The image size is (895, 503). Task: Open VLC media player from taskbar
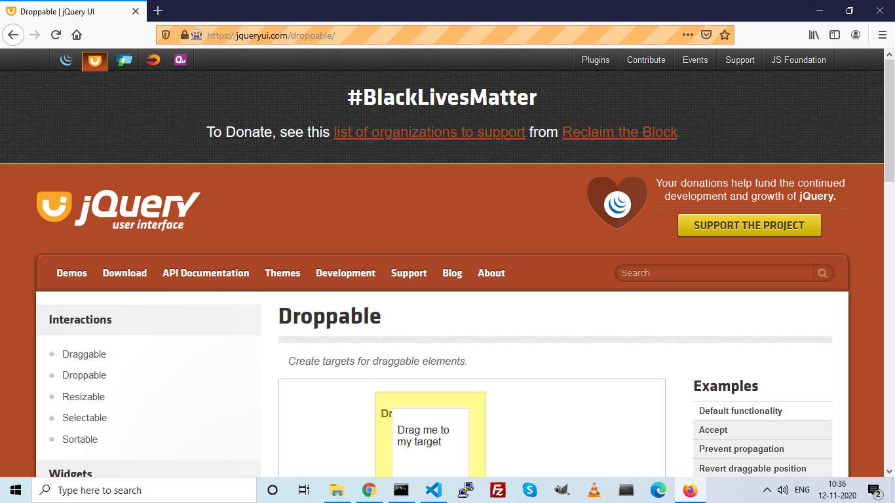tap(594, 490)
